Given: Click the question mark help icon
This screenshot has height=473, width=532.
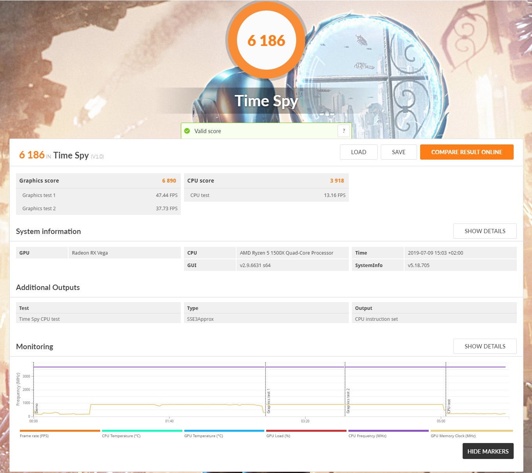Looking at the screenshot, I should pos(344,131).
